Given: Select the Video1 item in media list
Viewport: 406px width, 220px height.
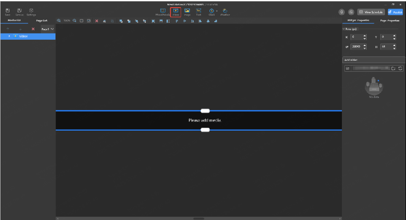Looking at the screenshot, I should tap(28, 36).
